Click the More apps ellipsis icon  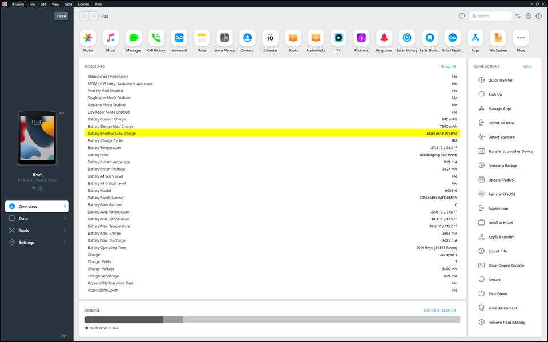521,38
